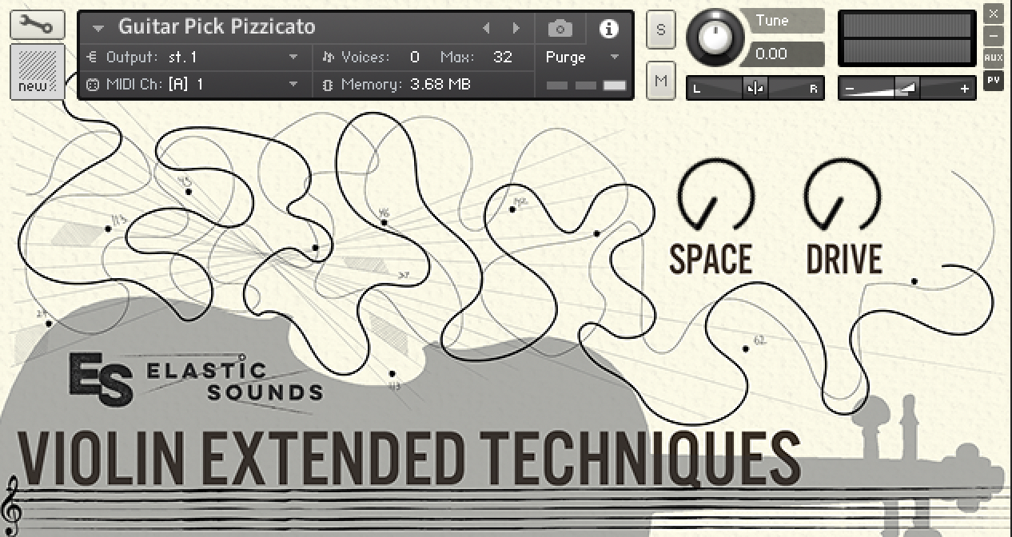
Task: Select the Guitar Pick Pizzicato instrument name
Action: click(x=217, y=27)
